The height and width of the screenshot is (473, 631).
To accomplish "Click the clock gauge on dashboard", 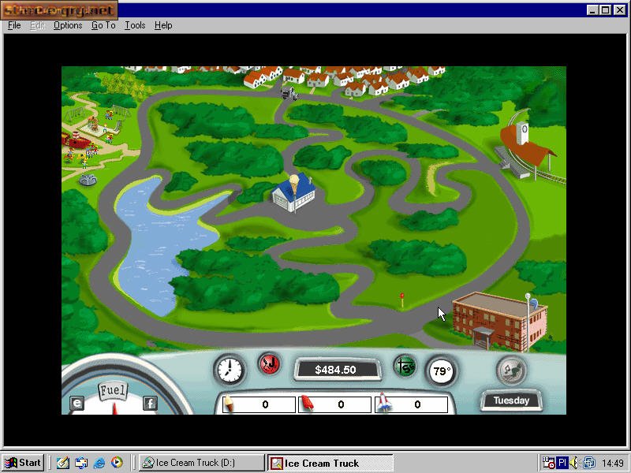I will 229,368.
